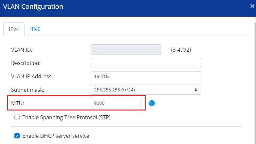Click the greyed-out VLAN ID field
This screenshot has height=144, width=256.
(x=126, y=50)
